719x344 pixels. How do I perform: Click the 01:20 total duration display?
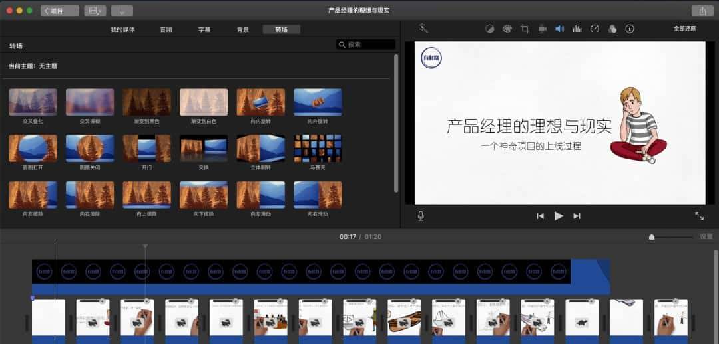pos(373,237)
